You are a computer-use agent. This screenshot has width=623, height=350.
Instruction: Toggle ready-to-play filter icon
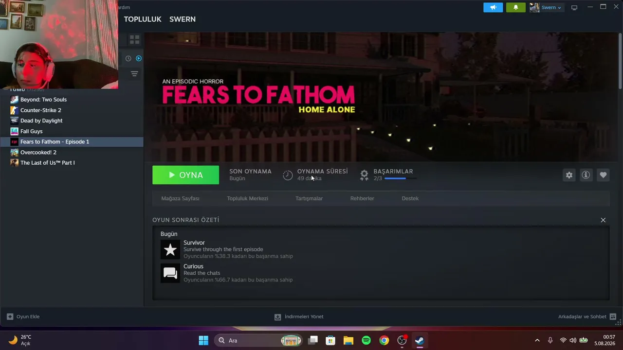tap(139, 58)
